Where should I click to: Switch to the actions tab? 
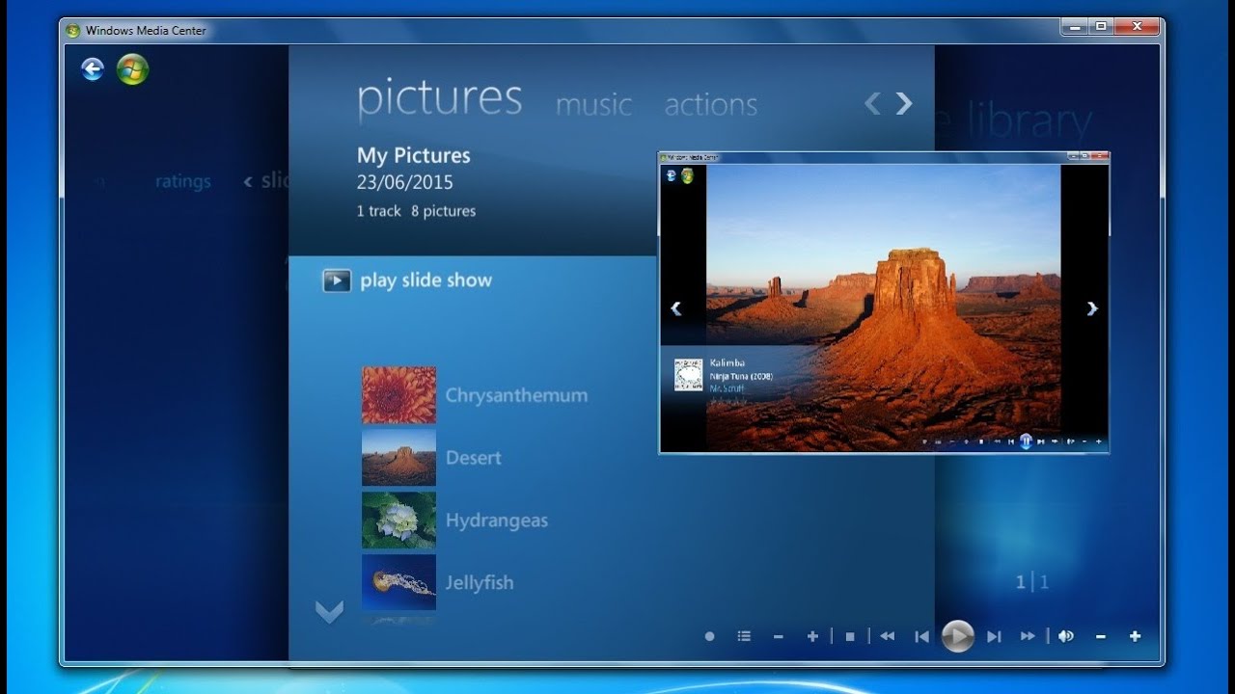pos(711,104)
